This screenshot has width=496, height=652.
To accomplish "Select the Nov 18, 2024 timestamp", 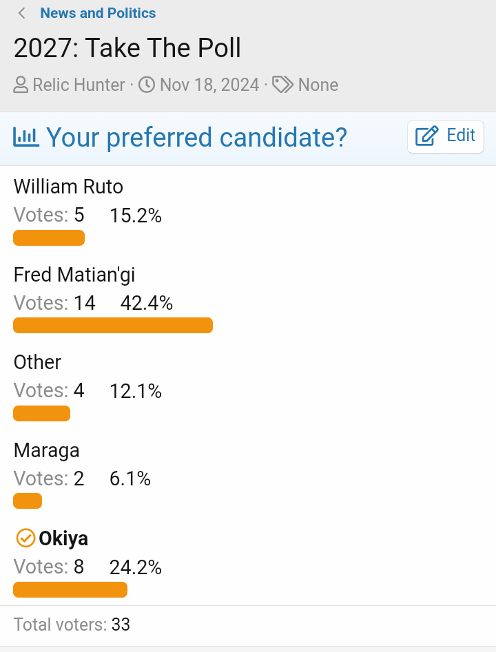I will tap(209, 85).
